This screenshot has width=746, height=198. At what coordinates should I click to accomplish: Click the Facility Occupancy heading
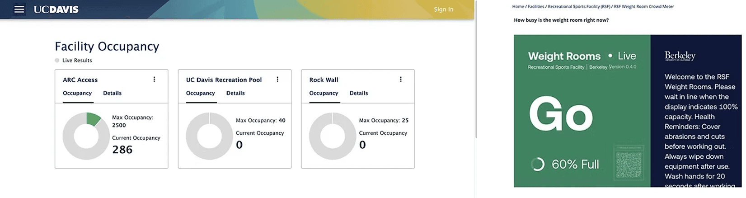coord(107,47)
